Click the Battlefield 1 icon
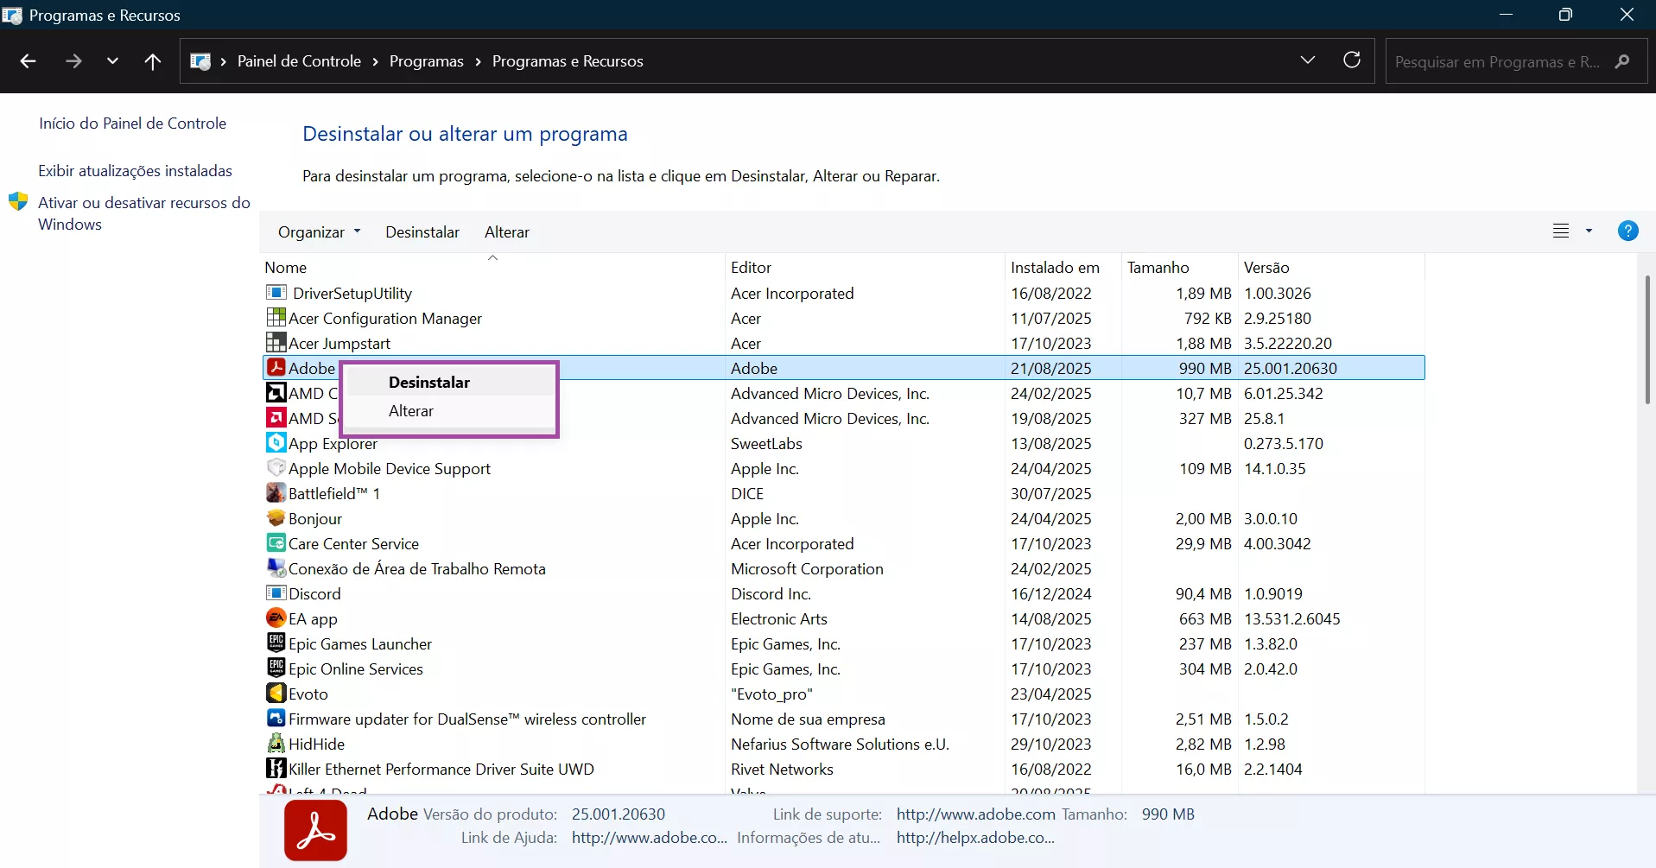 click(x=276, y=493)
